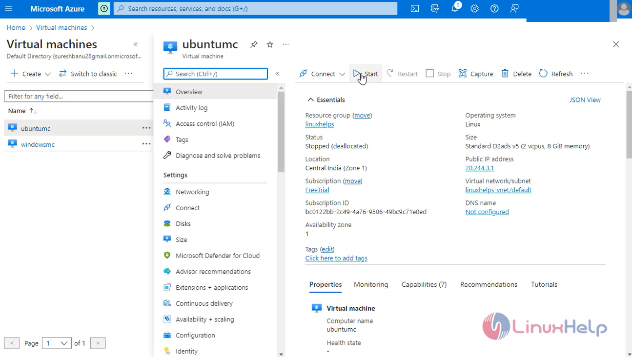Open the Help question mark icon
The width and height of the screenshot is (632, 357).
[x=494, y=8]
